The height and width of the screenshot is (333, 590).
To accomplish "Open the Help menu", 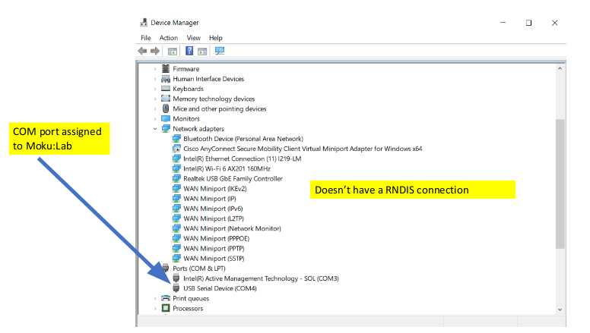I will (216, 38).
